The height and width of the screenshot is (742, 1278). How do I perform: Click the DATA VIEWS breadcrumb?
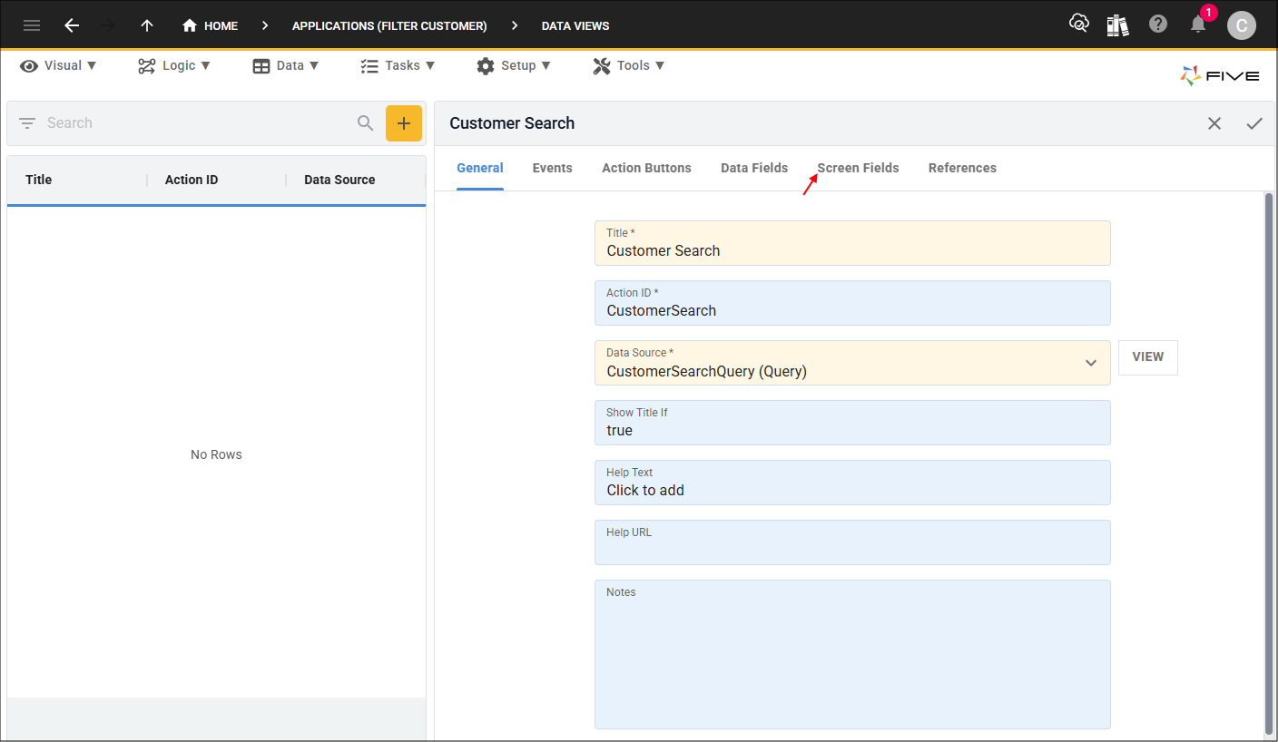pos(575,25)
